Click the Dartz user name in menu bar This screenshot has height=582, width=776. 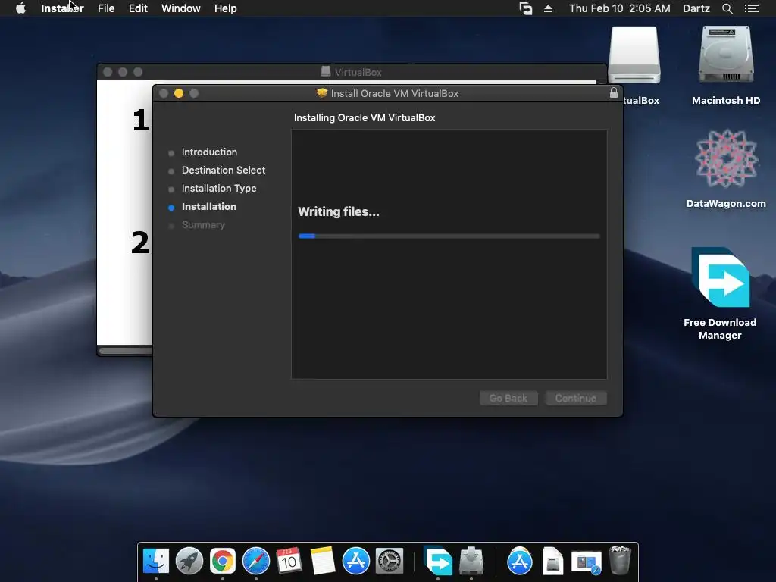pyautogui.click(x=696, y=8)
